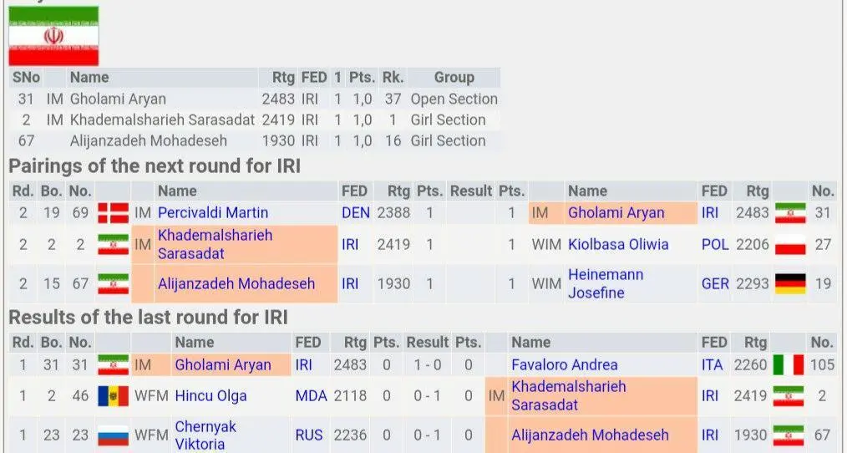This screenshot has height=453, width=847.
Task: Click the Poland flag in Kiolbasa's row
Action: (789, 245)
